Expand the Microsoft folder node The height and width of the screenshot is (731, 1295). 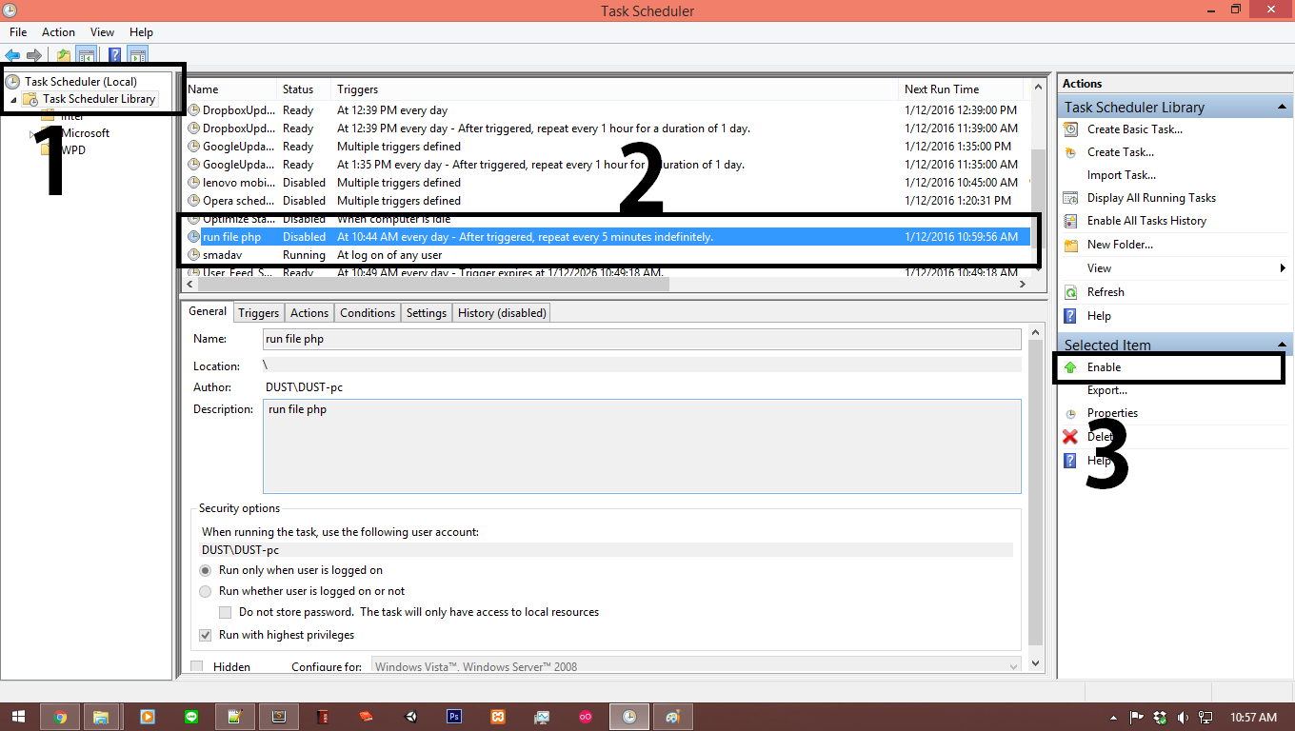[x=31, y=134]
